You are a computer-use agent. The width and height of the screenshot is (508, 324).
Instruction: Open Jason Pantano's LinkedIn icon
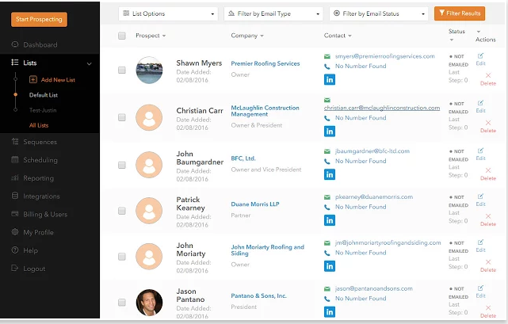(x=330, y=311)
